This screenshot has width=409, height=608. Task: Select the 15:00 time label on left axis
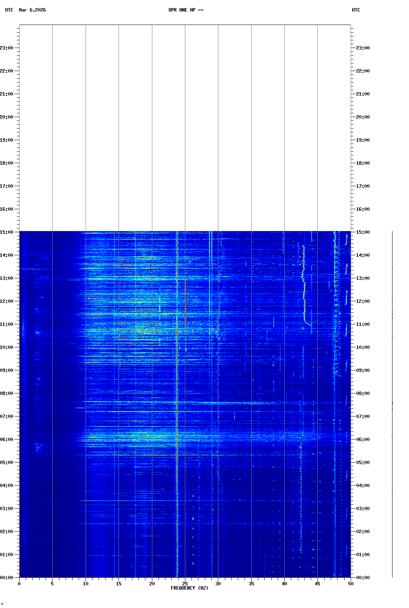click(7, 232)
